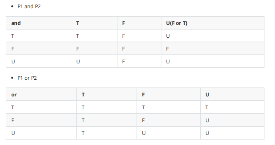Image resolution: width=275 pixels, height=145 pixels.
Task: Click F row label in 'or' table
Action: pyautogui.click(x=41, y=120)
